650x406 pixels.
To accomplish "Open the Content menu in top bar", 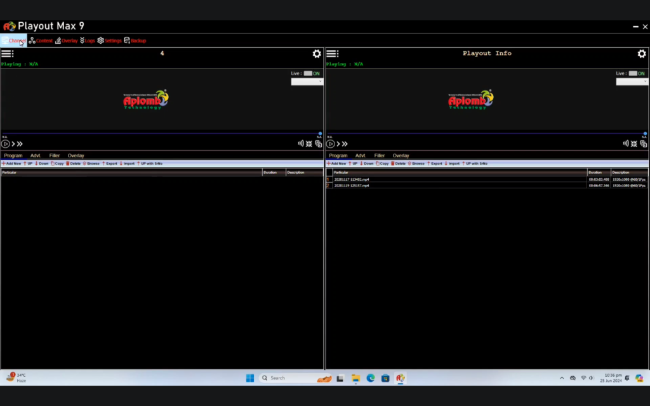I will click(41, 41).
